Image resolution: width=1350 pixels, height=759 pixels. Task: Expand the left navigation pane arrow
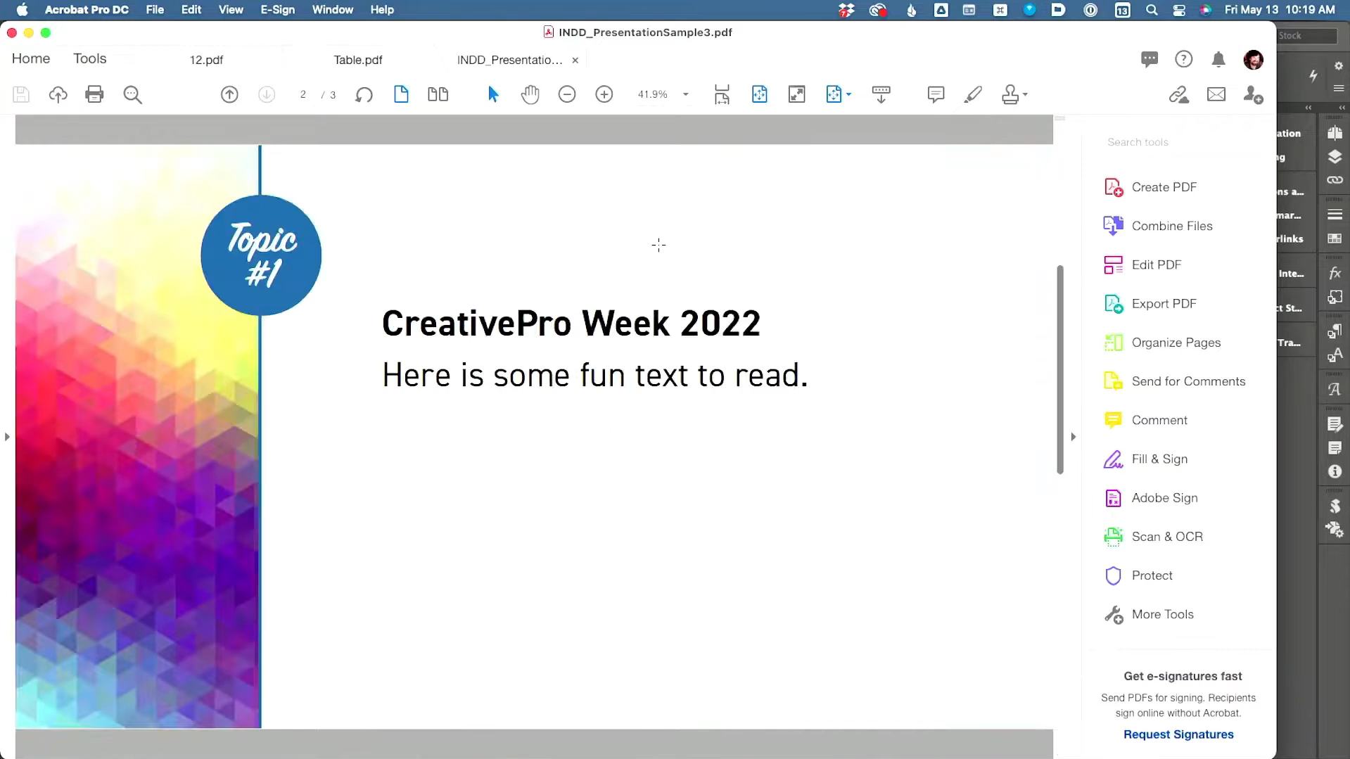click(x=7, y=437)
